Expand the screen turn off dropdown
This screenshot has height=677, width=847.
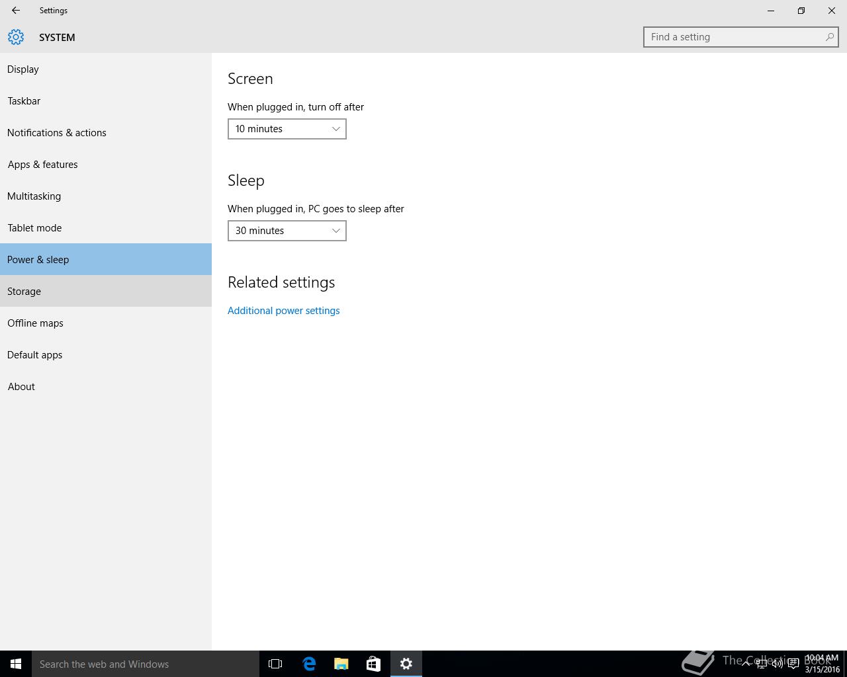[x=287, y=129]
